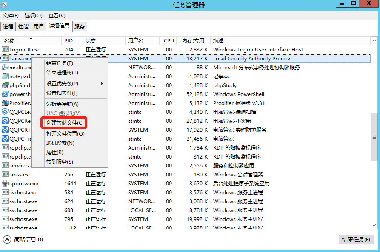Viewport: 380px width, 252px height.
Task: Click the LogonUI.exe process icon
Action: (5, 49)
